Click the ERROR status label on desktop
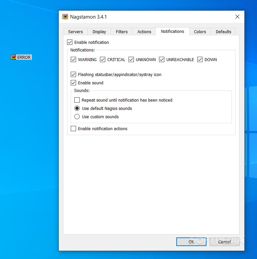257x259 pixels. click(x=24, y=57)
